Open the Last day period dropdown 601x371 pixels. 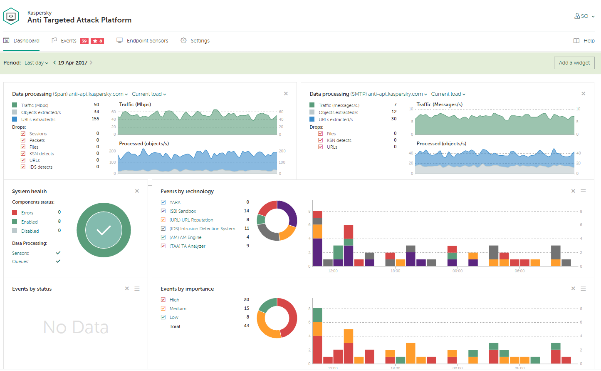[x=36, y=63]
